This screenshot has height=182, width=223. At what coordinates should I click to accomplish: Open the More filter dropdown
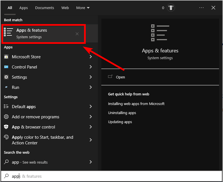[x=83, y=8]
